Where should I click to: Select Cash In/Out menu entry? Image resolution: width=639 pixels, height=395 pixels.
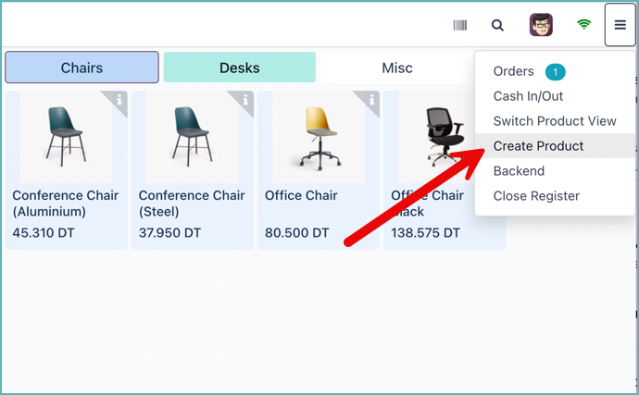click(x=528, y=96)
